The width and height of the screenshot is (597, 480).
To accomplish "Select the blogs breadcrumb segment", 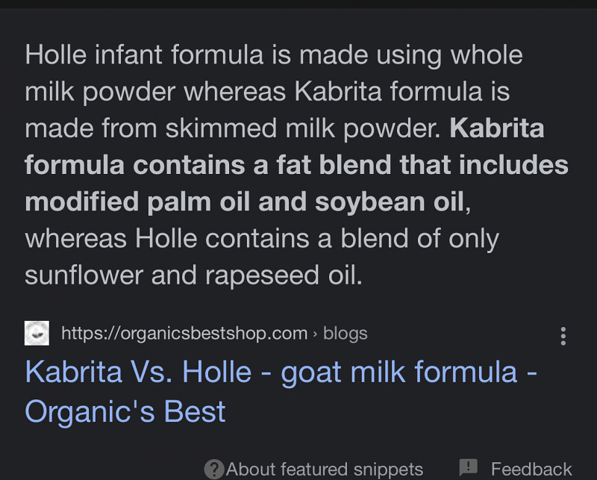I will (x=345, y=333).
